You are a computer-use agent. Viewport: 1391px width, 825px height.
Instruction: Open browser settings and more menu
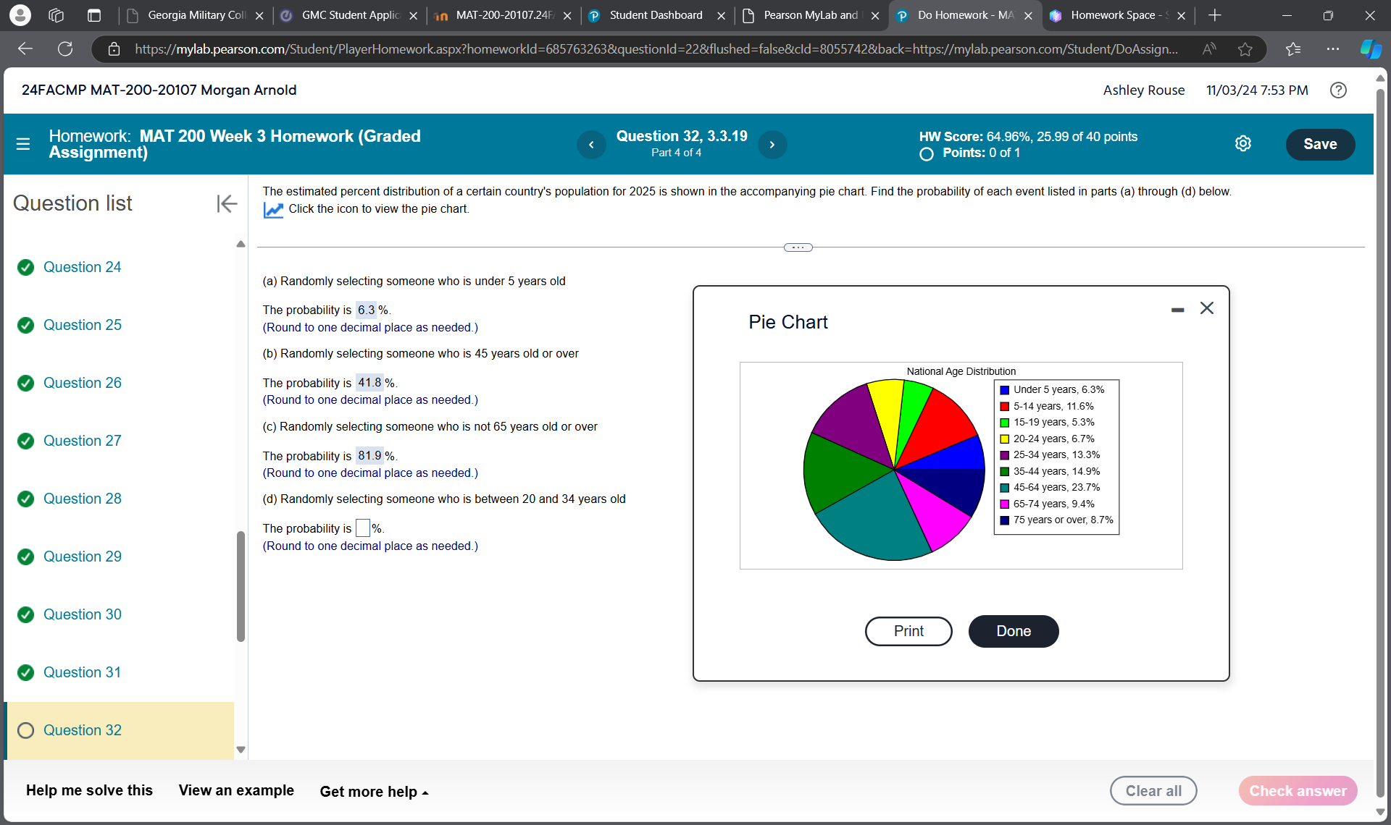coord(1333,49)
